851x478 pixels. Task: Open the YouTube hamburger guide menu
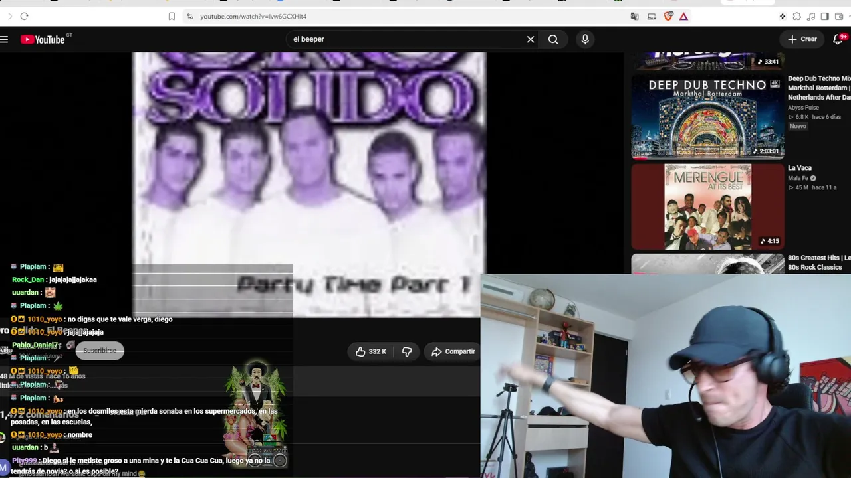point(4,39)
